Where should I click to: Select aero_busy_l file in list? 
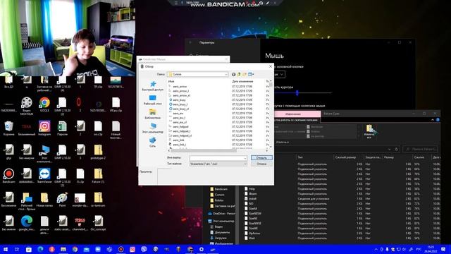point(180,104)
